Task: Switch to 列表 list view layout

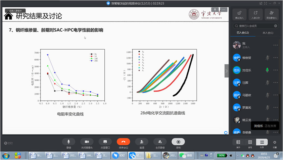Action: tap(262, 142)
